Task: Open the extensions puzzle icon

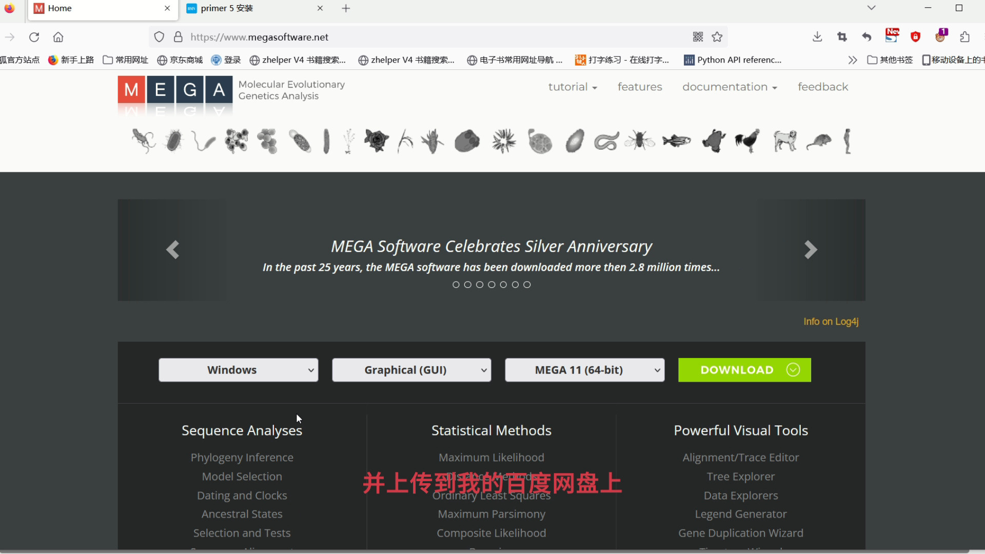Action: (964, 37)
